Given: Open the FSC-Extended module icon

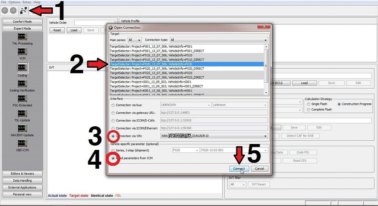Looking at the screenshot, I should coord(23,99).
